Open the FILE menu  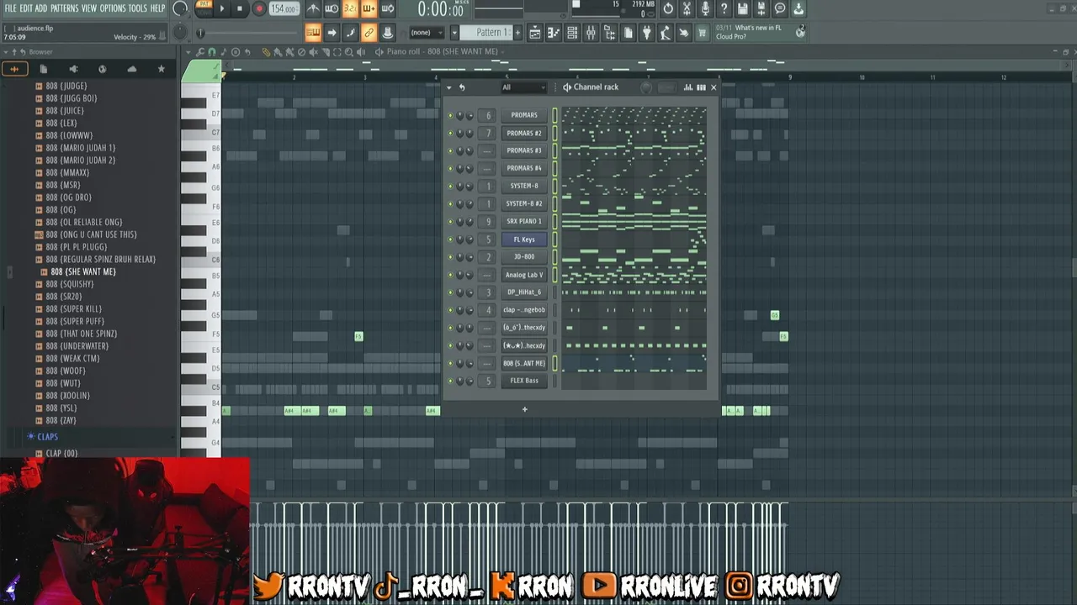[10, 8]
